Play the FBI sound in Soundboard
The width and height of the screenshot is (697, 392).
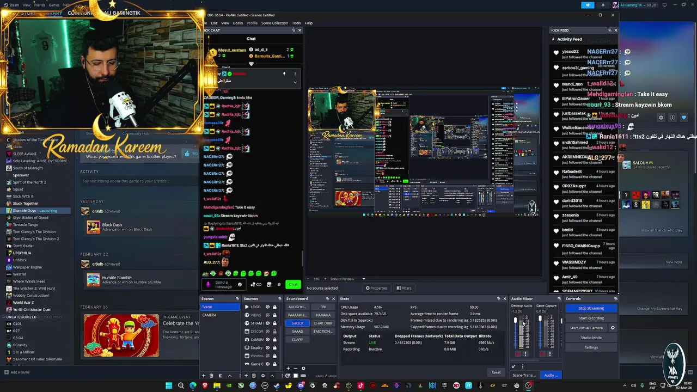[x=323, y=307]
